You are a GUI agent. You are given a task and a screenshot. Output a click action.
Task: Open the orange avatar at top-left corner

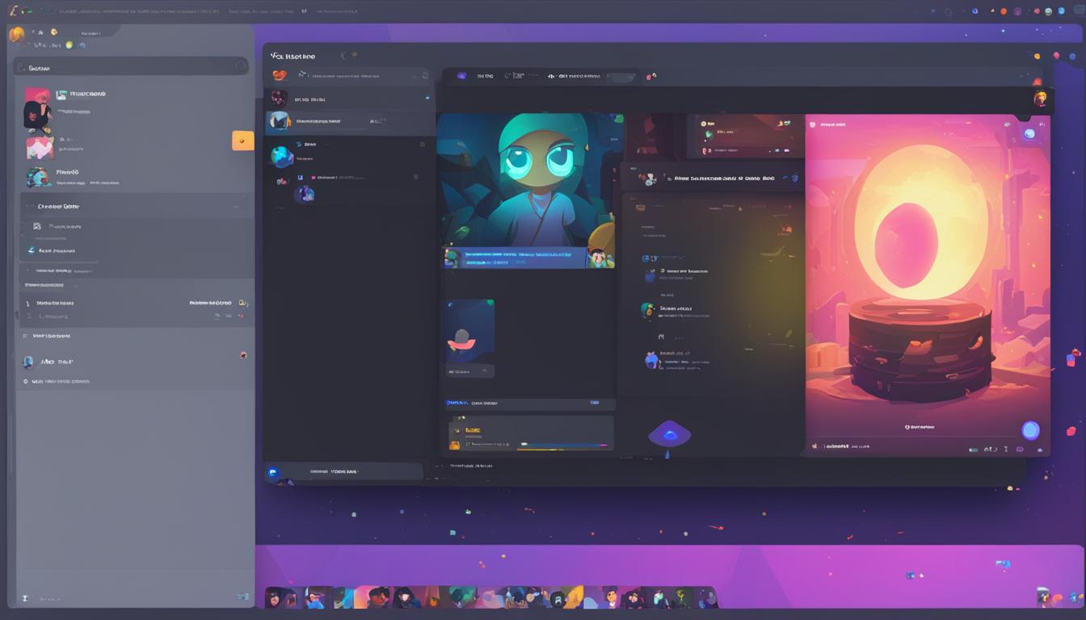[16, 34]
